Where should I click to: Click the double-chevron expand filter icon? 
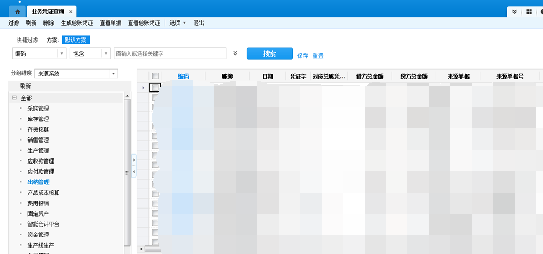click(235, 53)
